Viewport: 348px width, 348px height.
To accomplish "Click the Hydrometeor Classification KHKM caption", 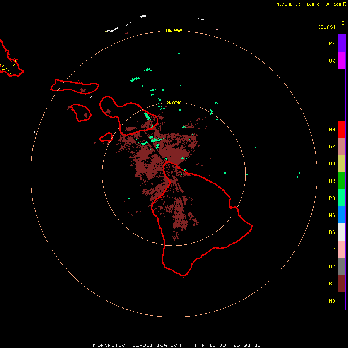I will click(176, 345).
